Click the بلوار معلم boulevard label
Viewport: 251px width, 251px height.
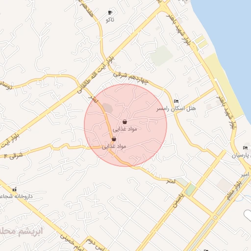click(x=234, y=190)
